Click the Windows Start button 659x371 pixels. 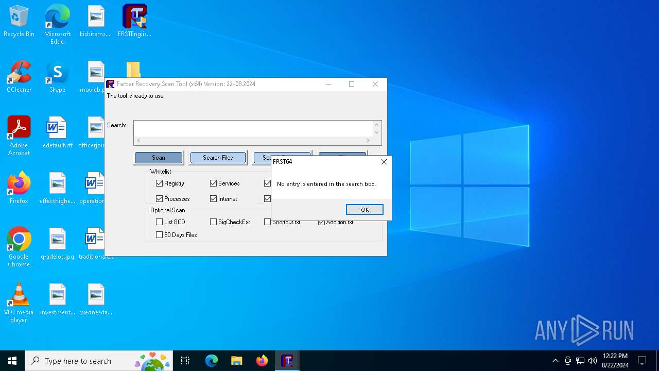[x=12, y=361]
